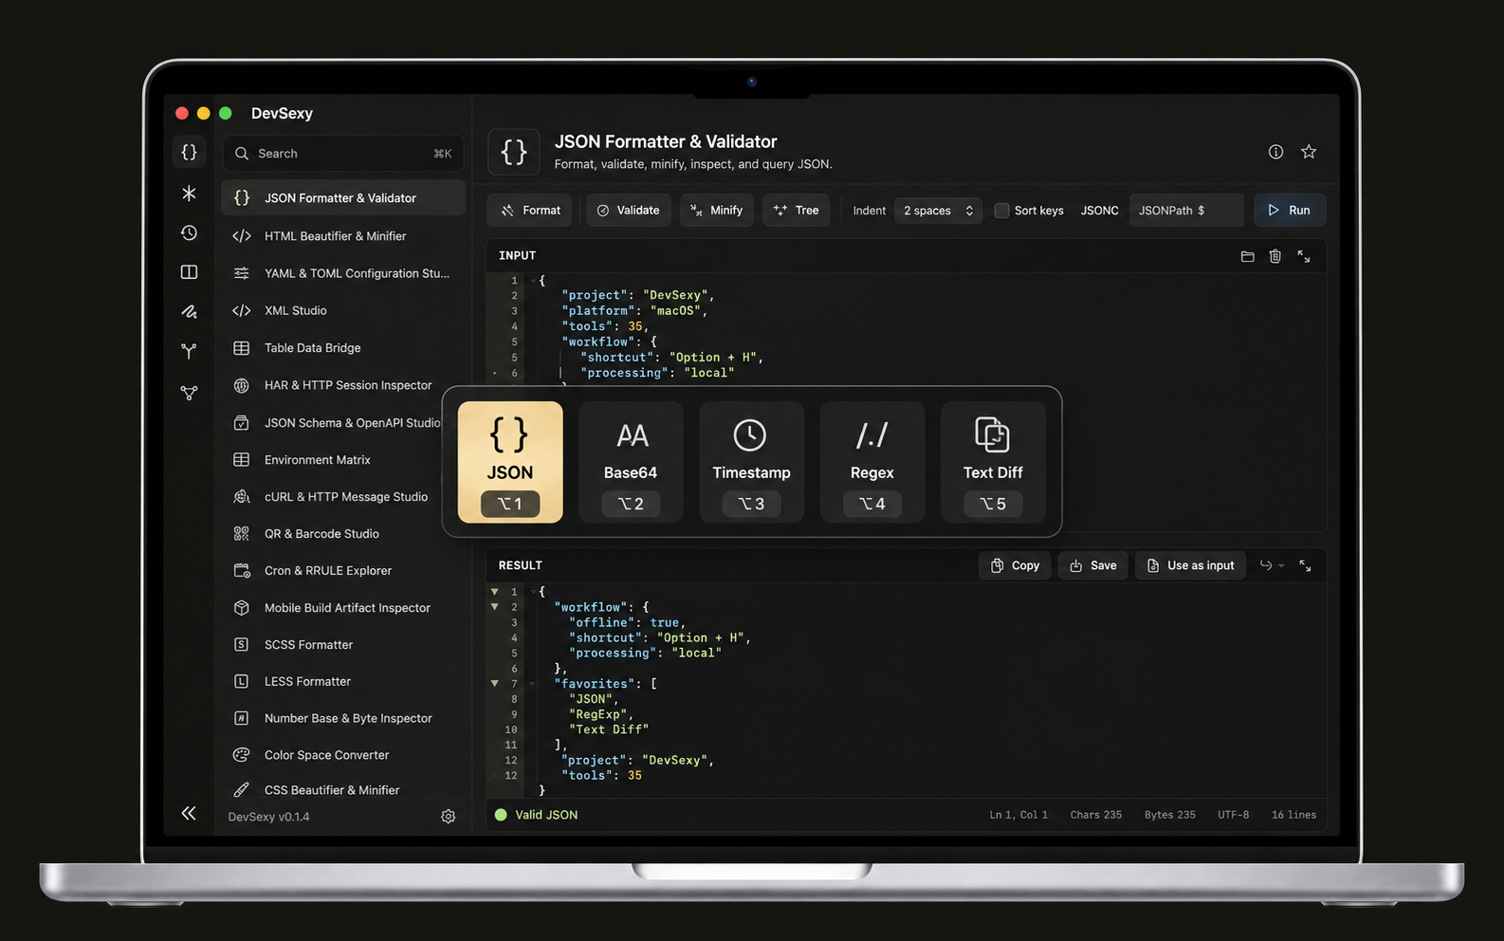Open CSS Beautifier & Minifier
The image size is (1504, 941).
[x=343, y=790]
